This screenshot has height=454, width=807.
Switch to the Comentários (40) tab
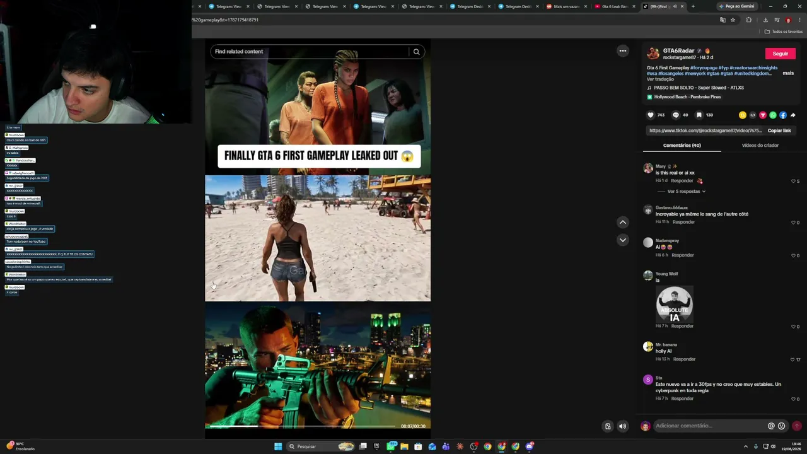(682, 146)
